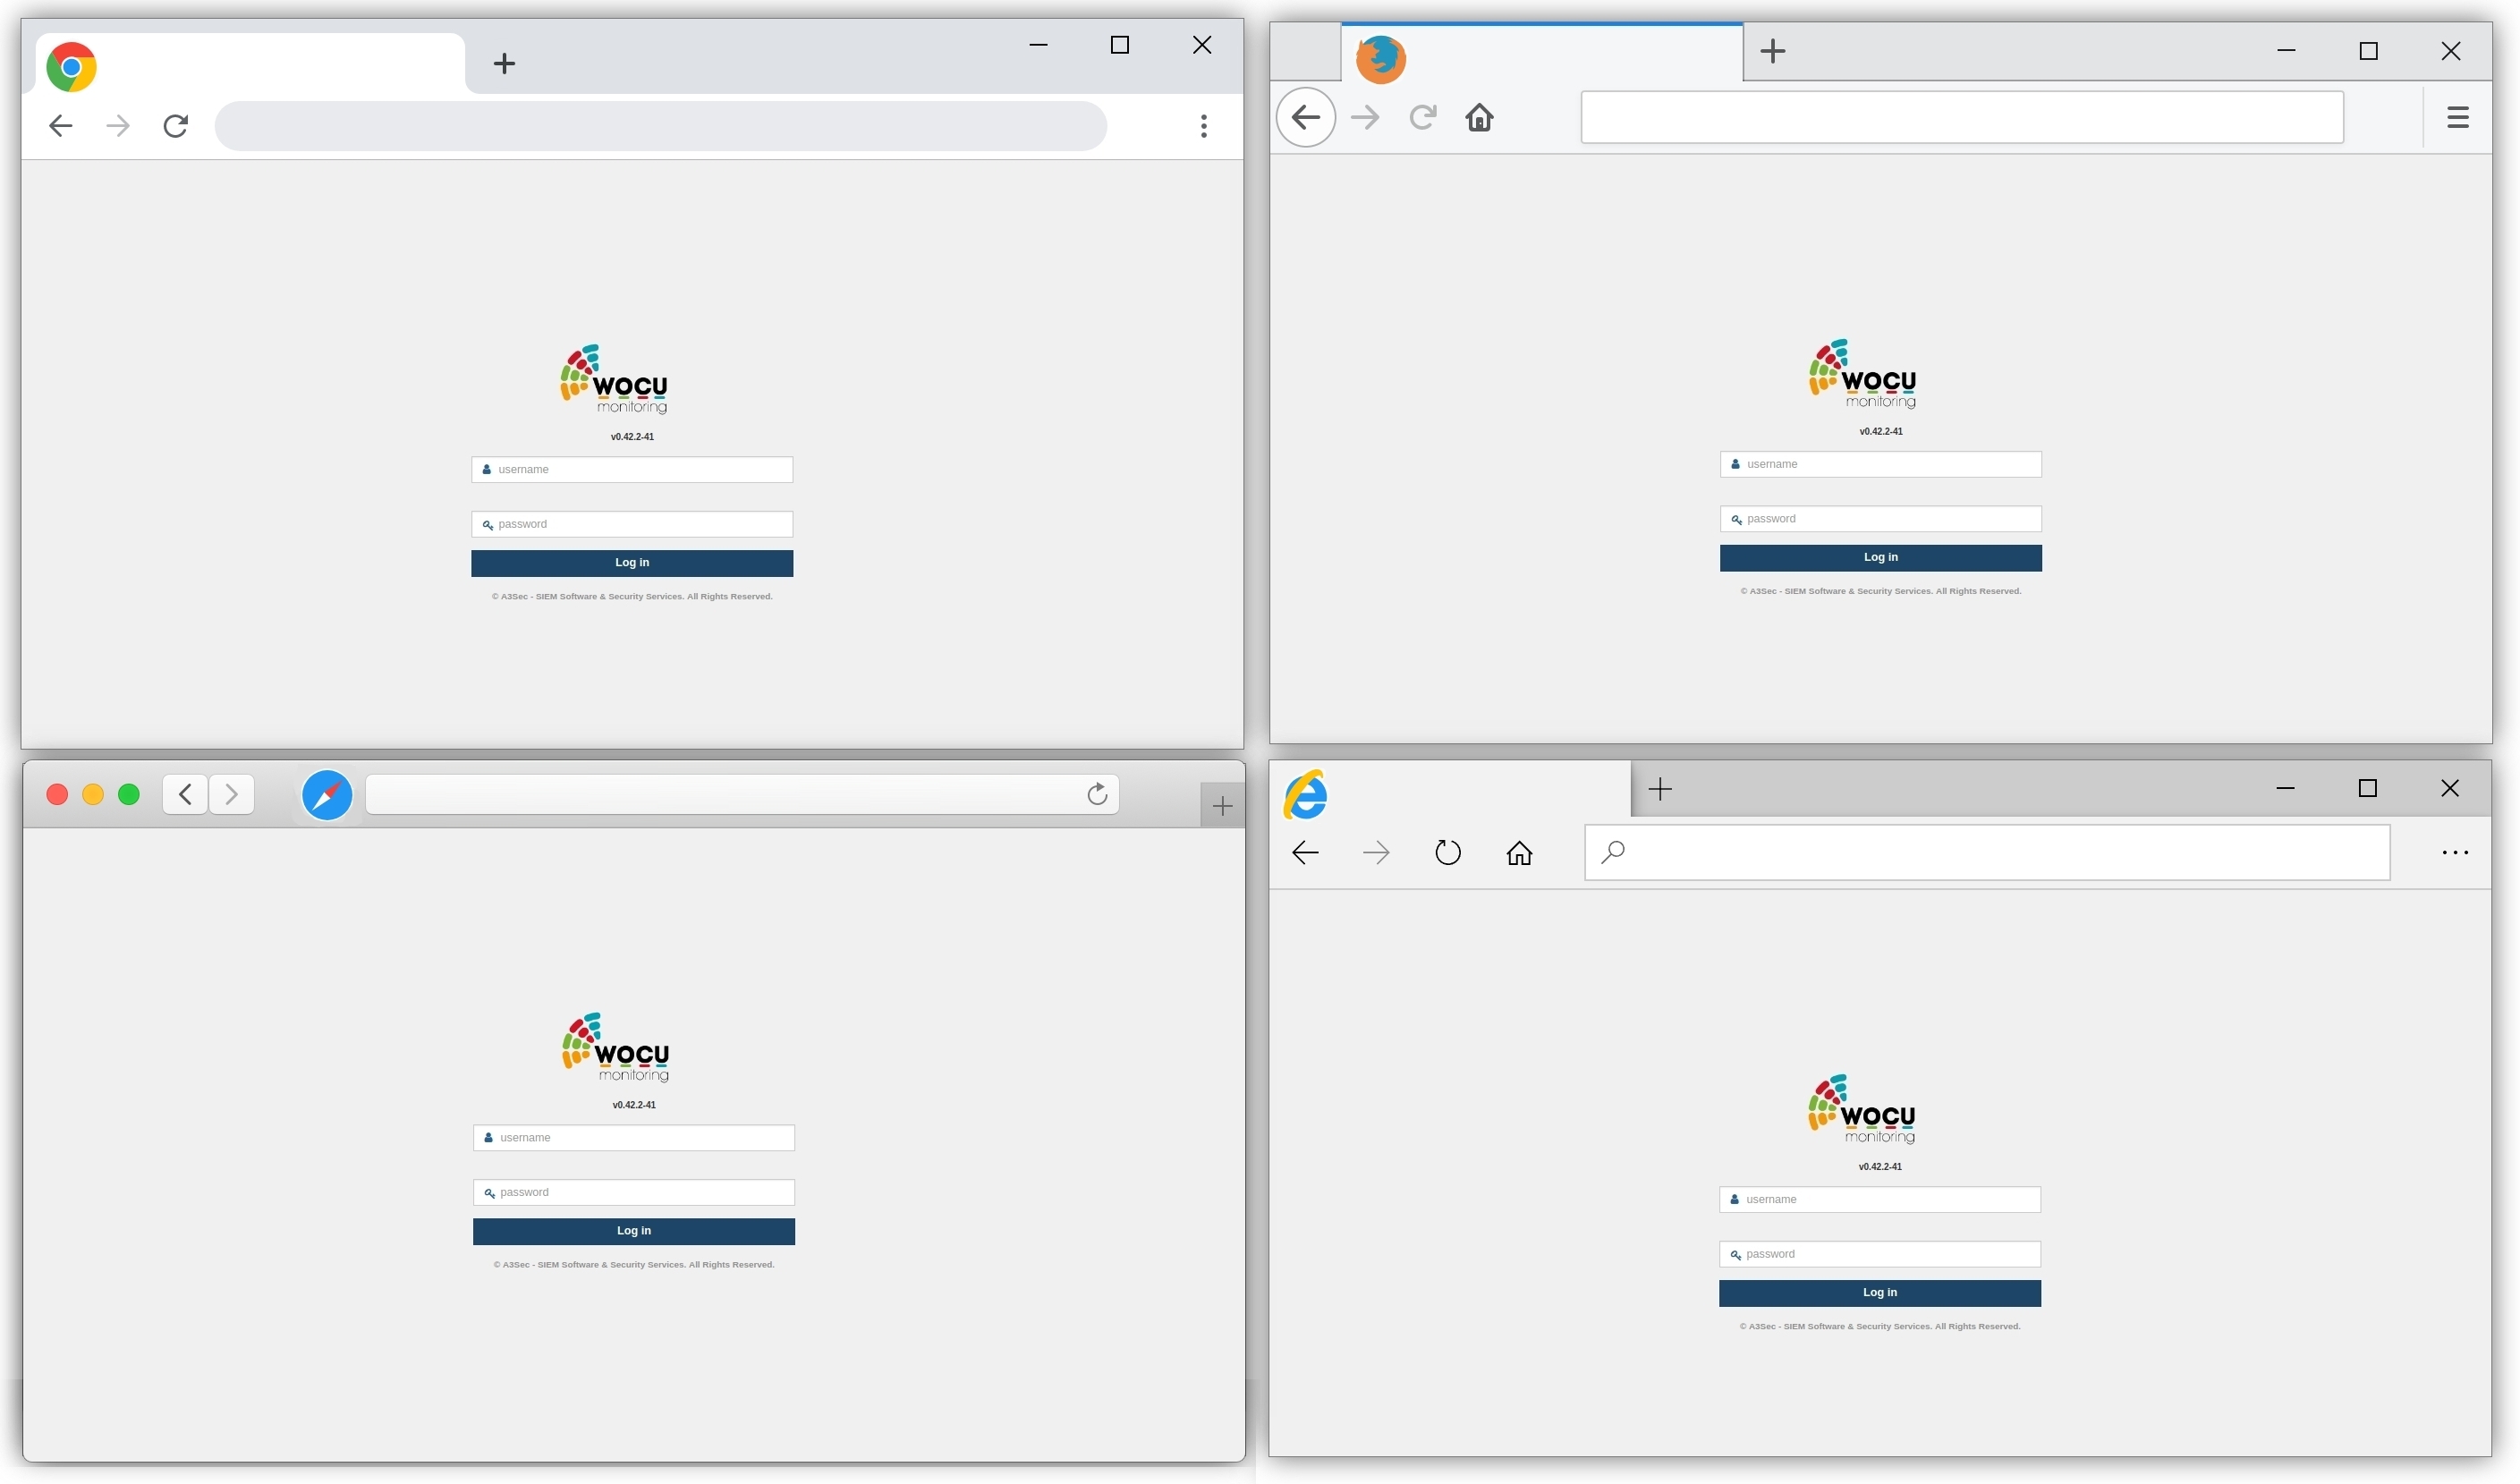
Task: Minimize the Firefox window
Action: 2286,51
